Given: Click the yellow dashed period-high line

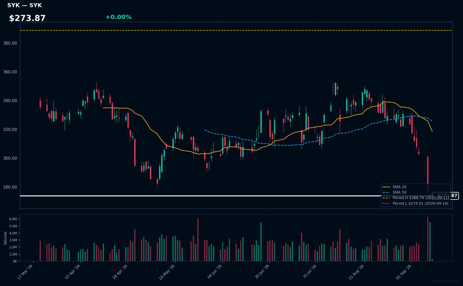Looking at the screenshot, I should [236, 30].
